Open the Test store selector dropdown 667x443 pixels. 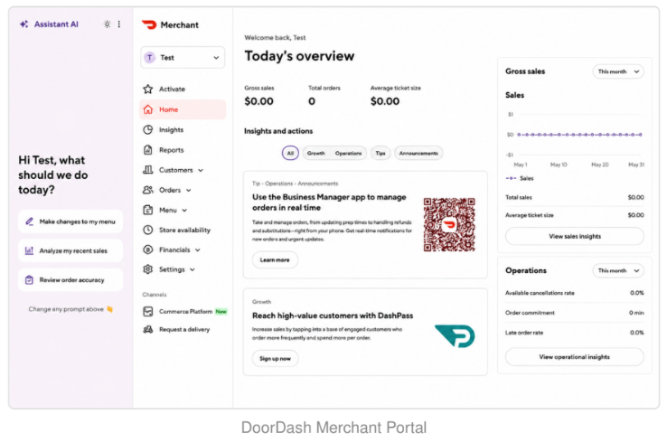coord(183,58)
